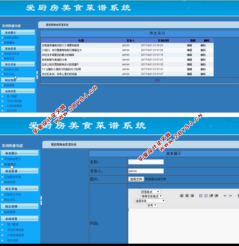Focus the 发布人 field containing admin

click(x=146, y=171)
